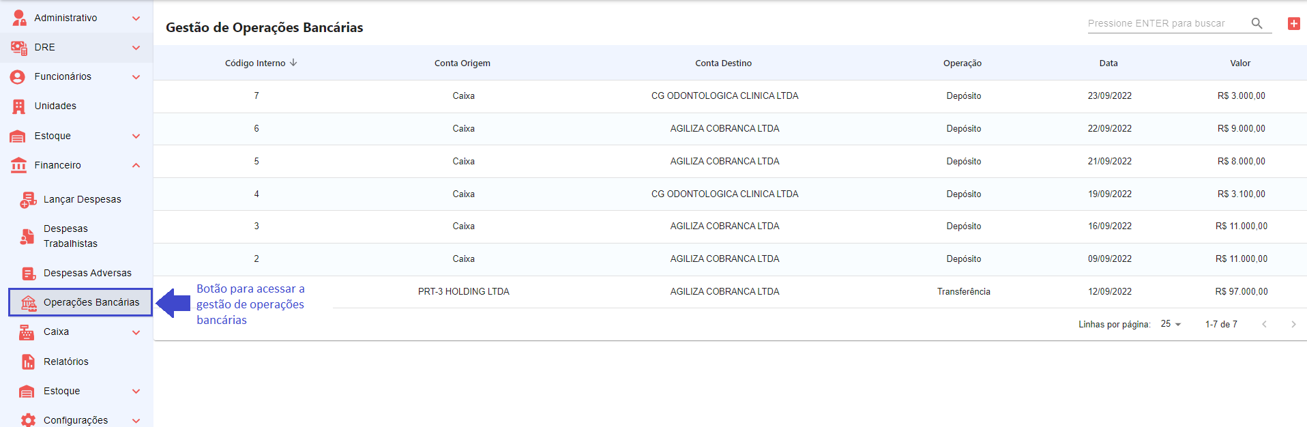Viewport: 1307px width, 427px height.
Task: Click the Código Interno sort arrow
Action: pyautogui.click(x=293, y=63)
